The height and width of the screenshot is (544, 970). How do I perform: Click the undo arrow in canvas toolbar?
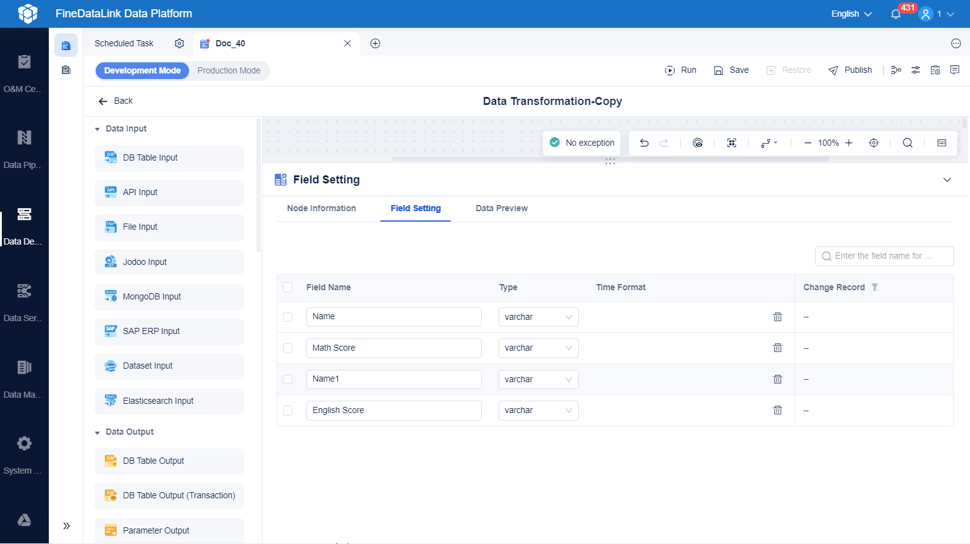[x=644, y=143]
